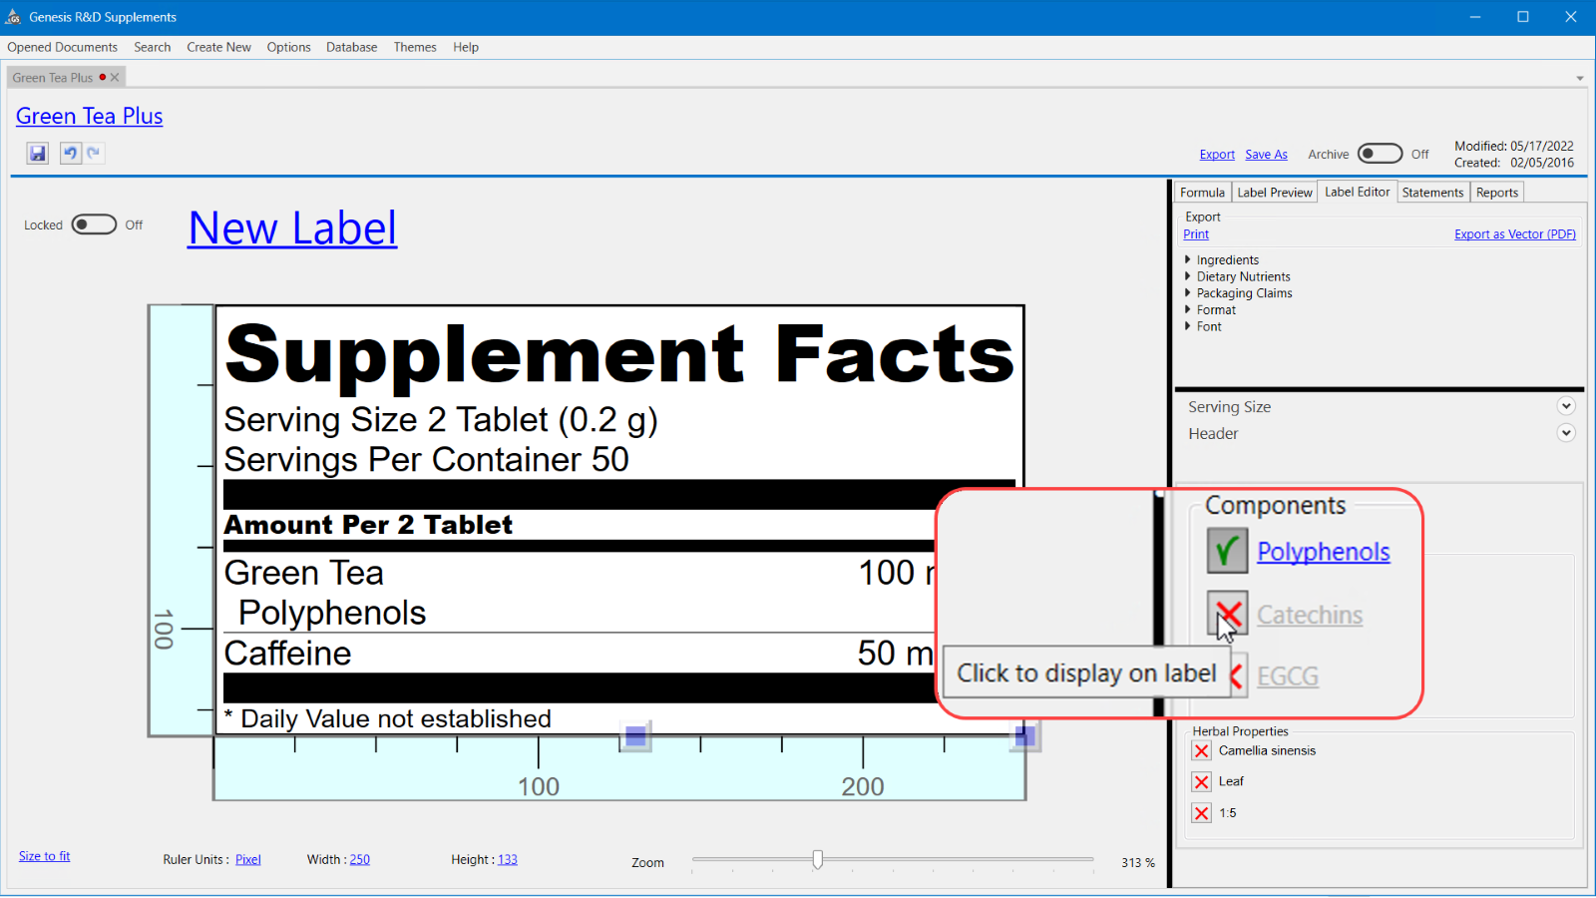Click the New Label name link
This screenshot has height=898, width=1596.
pos(292,227)
